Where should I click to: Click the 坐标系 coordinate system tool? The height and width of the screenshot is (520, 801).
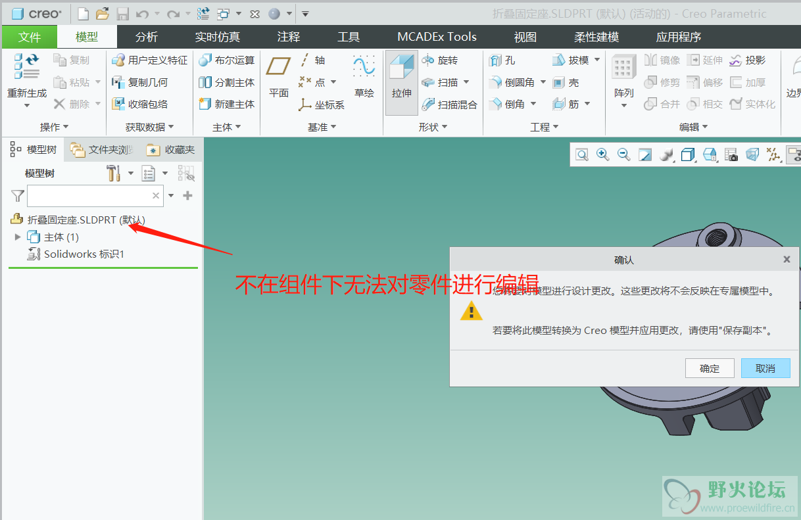click(321, 104)
